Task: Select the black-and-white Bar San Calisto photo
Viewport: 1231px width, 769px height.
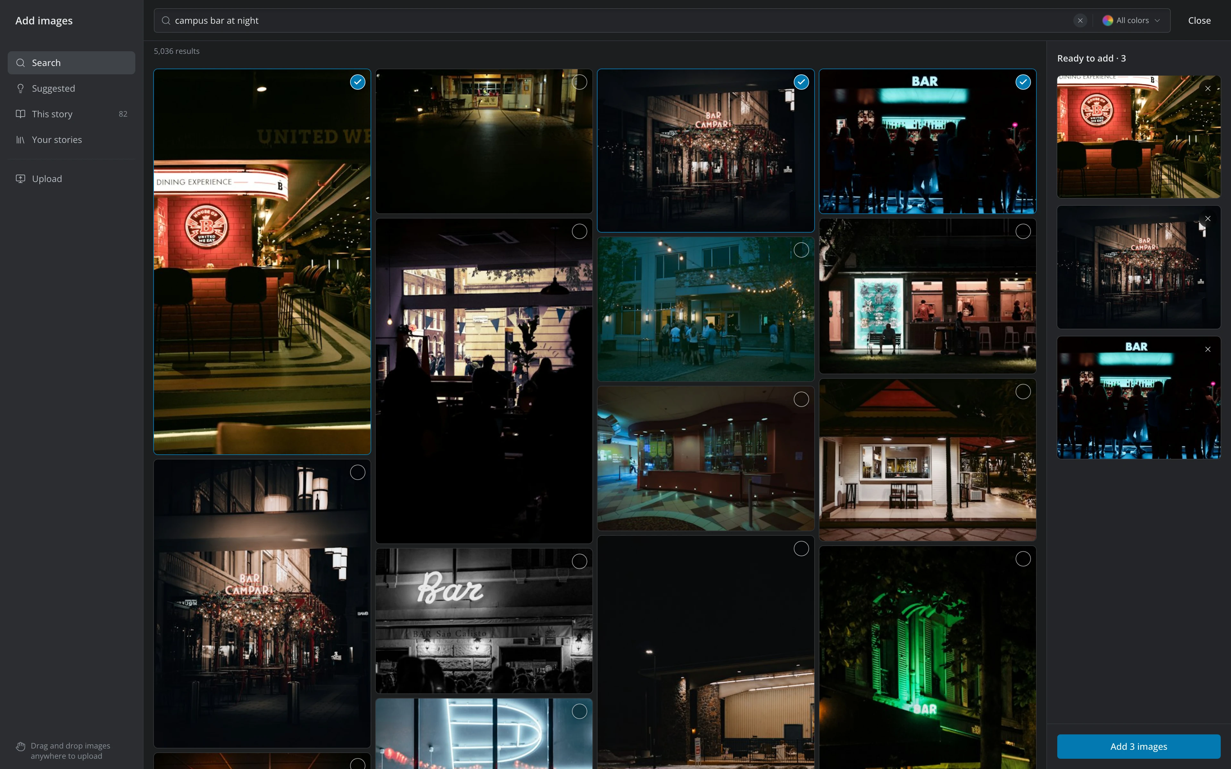Action: click(579, 561)
